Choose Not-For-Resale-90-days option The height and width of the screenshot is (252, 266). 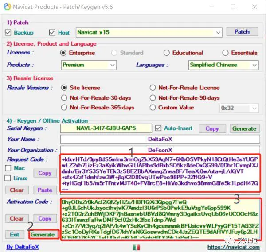pos(153,98)
